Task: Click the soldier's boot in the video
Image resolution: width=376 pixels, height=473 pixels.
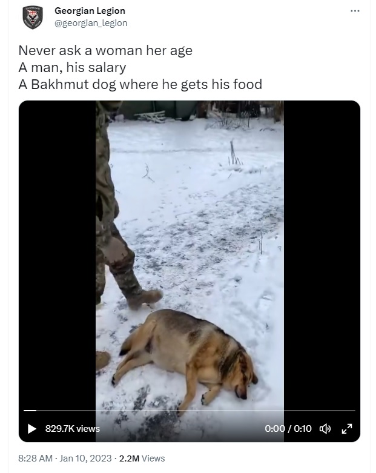Action: point(145,299)
